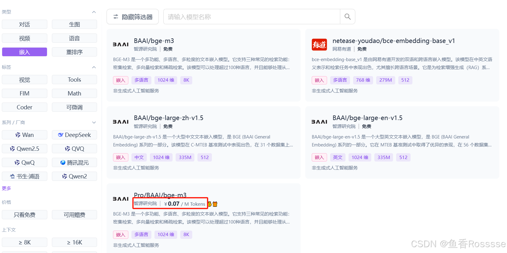Expand the 系列 / 厂商 filter section
Image resolution: width=507 pixels, height=253 pixels.
pos(94,123)
